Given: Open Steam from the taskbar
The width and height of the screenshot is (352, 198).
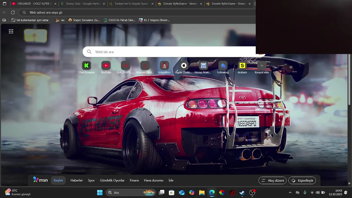Looking at the screenshot, I should [242, 193].
